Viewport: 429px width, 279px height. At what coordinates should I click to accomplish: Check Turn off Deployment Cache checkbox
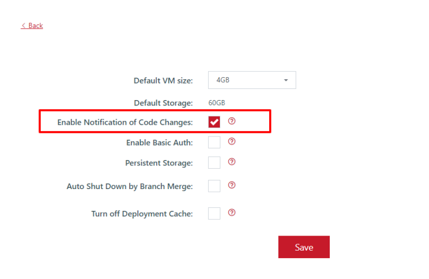click(x=214, y=213)
